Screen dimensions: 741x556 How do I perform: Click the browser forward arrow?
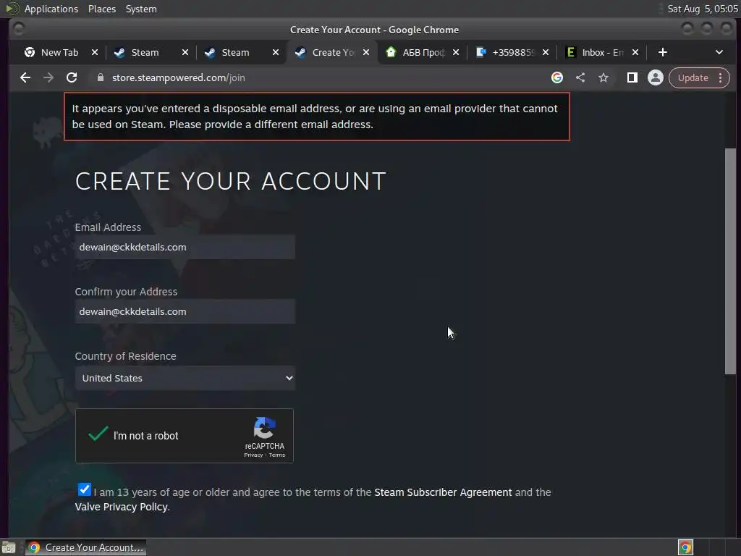[x=48, y=77]
